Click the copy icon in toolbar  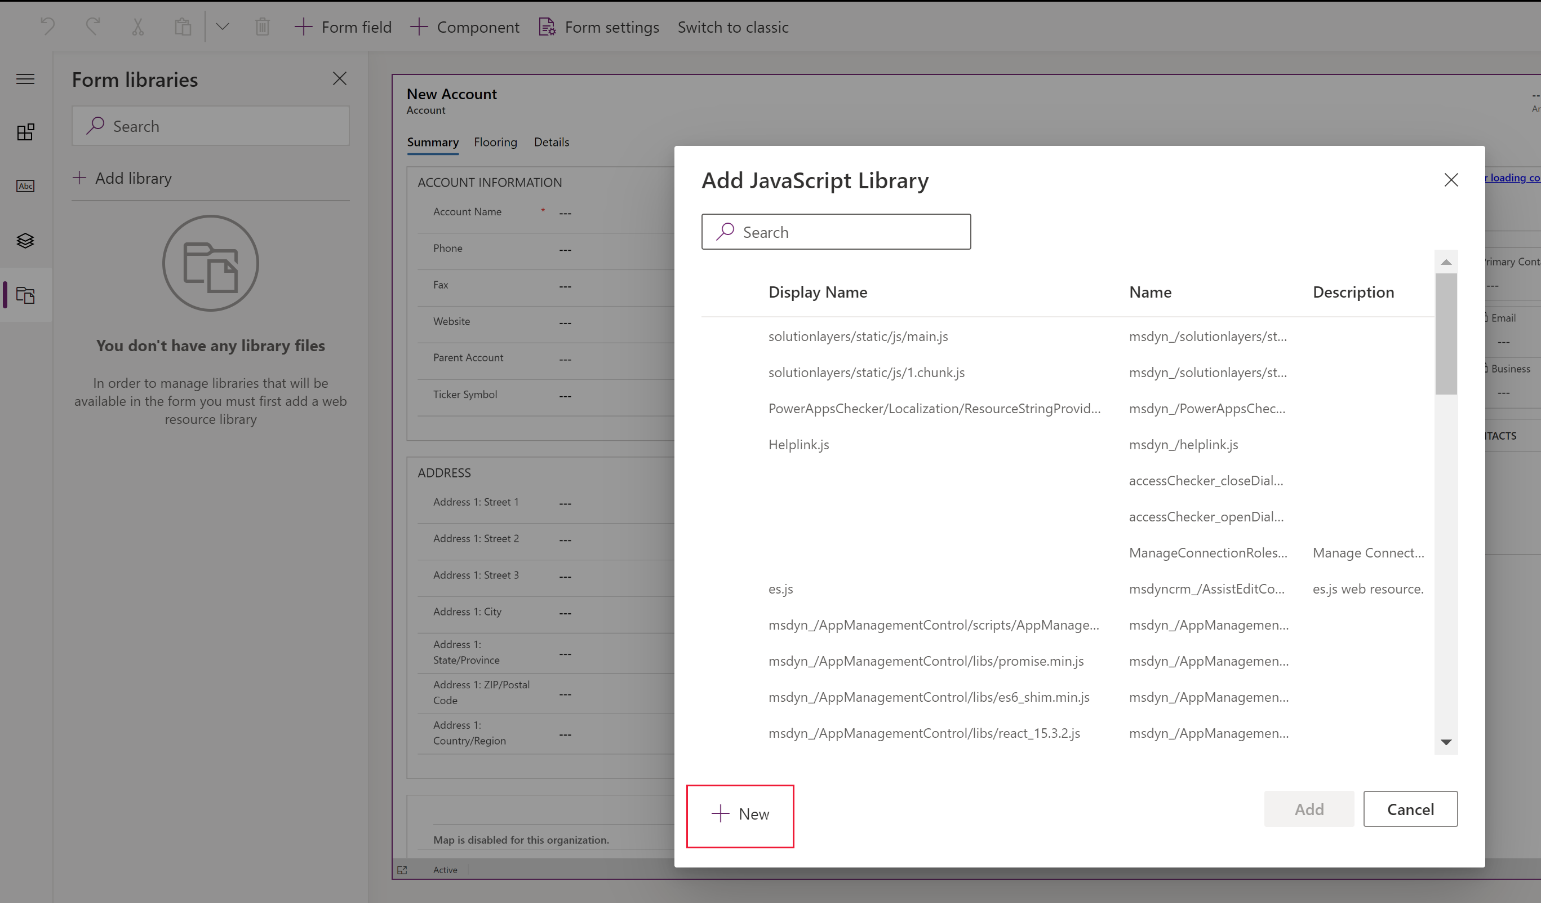181,26
